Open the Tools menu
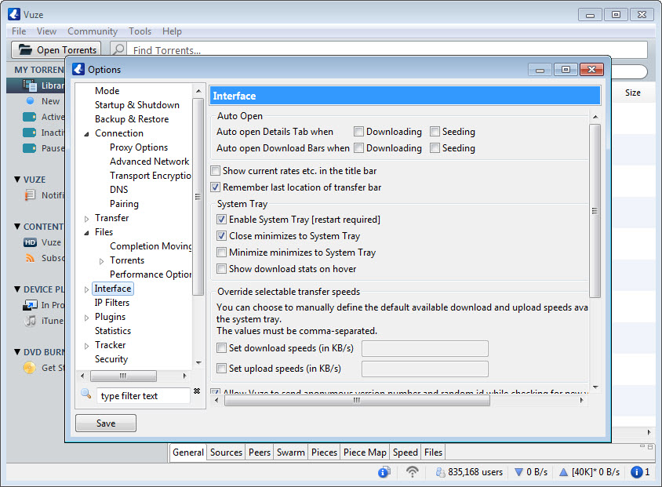The width and height of the screenshot is (662, 487). 140,31
